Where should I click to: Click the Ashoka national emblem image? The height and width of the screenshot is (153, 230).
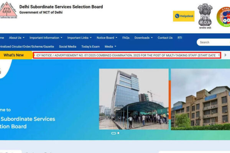point(205,16)
